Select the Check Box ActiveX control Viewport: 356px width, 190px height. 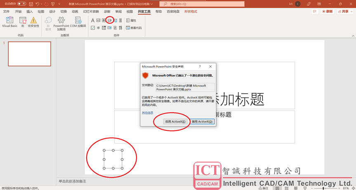(x=93, y=28)
